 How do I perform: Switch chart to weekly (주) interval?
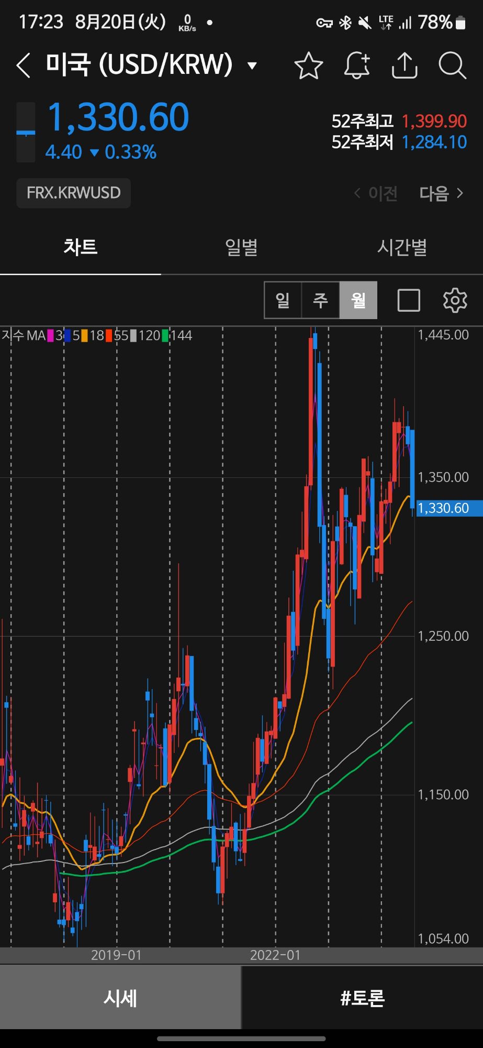[320, 300]
